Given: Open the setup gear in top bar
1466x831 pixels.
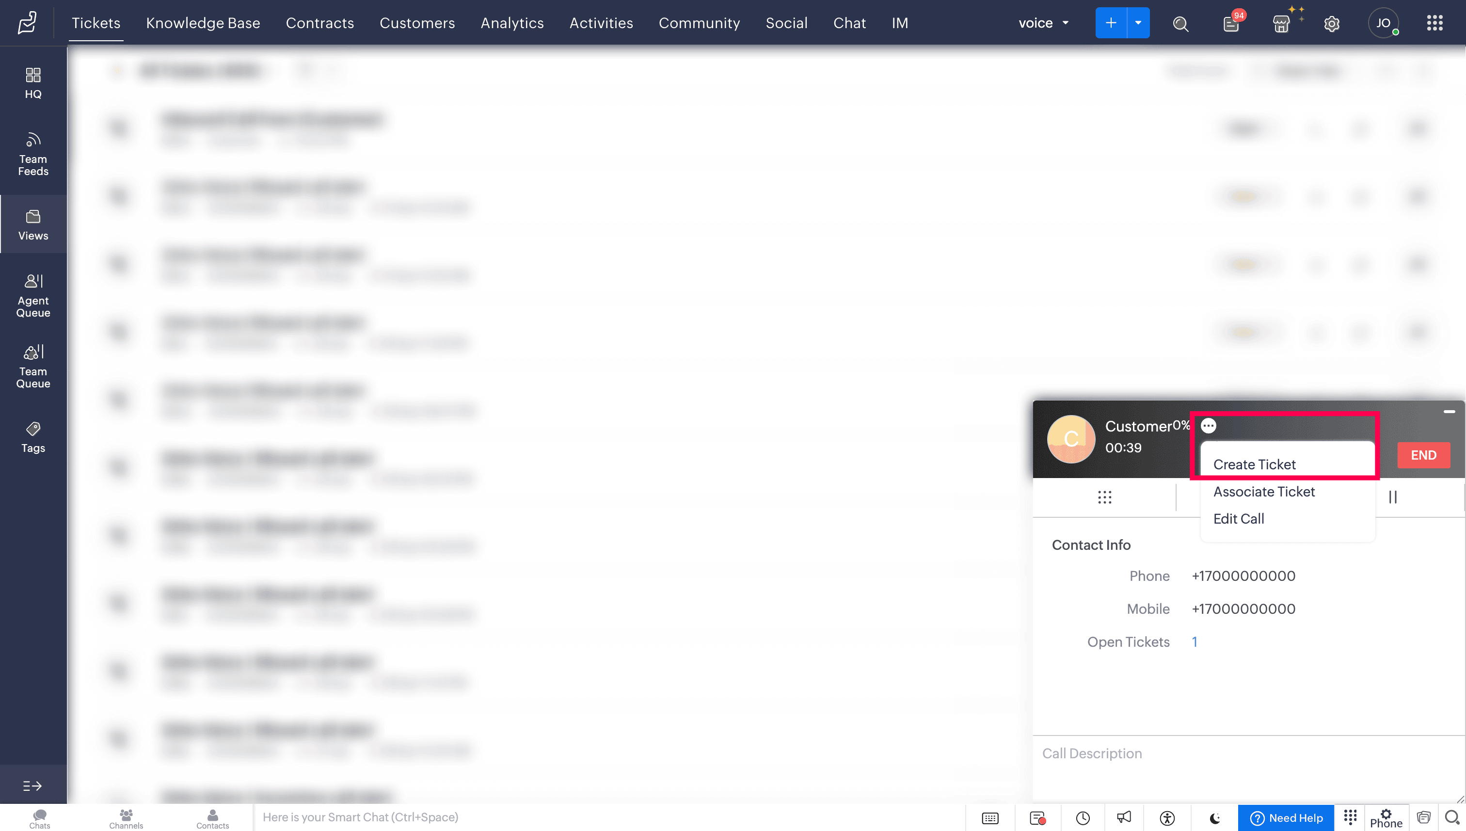Looking at the screenshot, I should click(x=1331, y=23).
